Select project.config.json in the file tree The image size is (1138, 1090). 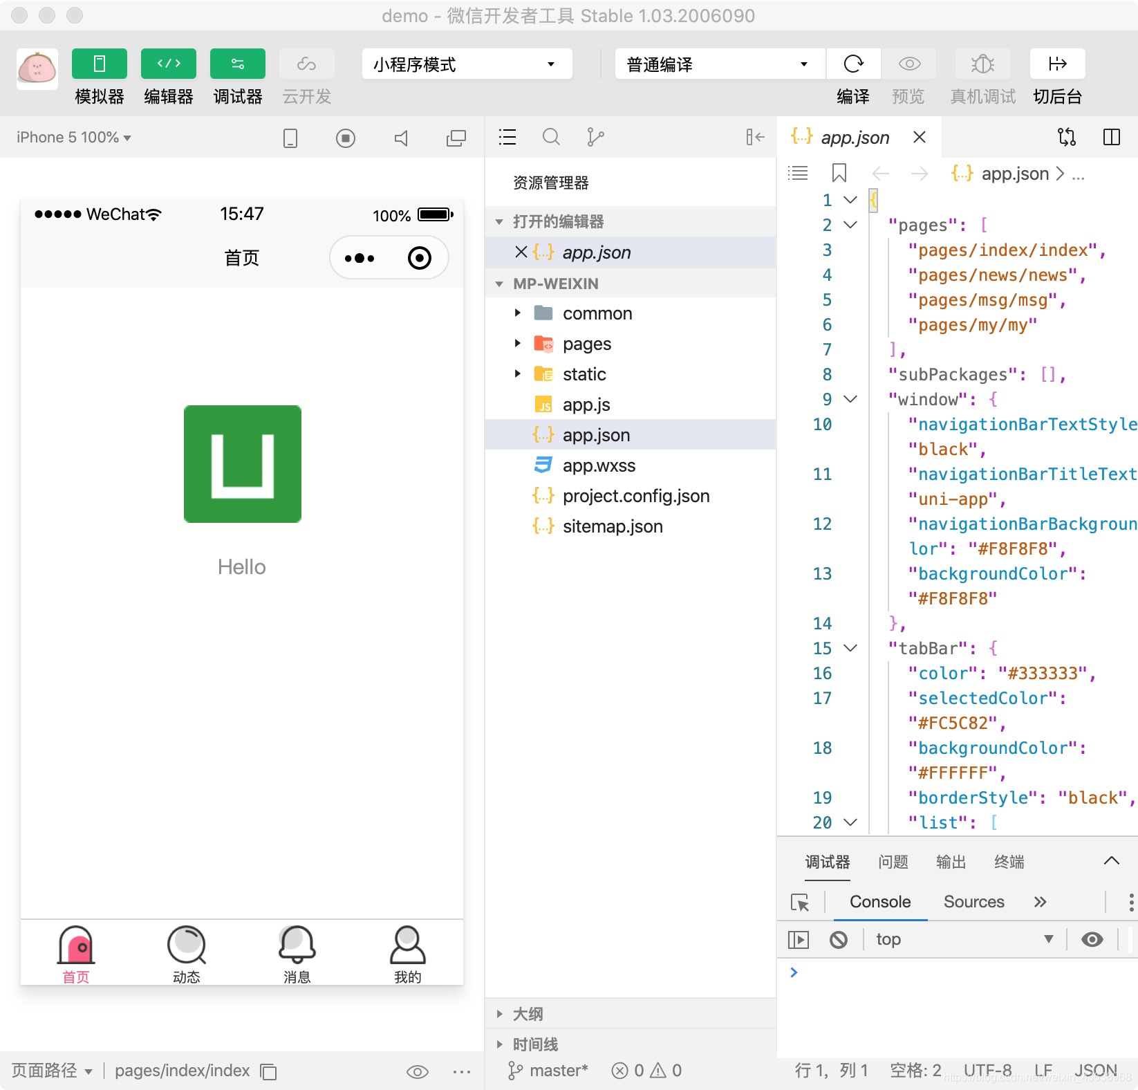click(635, 496)
